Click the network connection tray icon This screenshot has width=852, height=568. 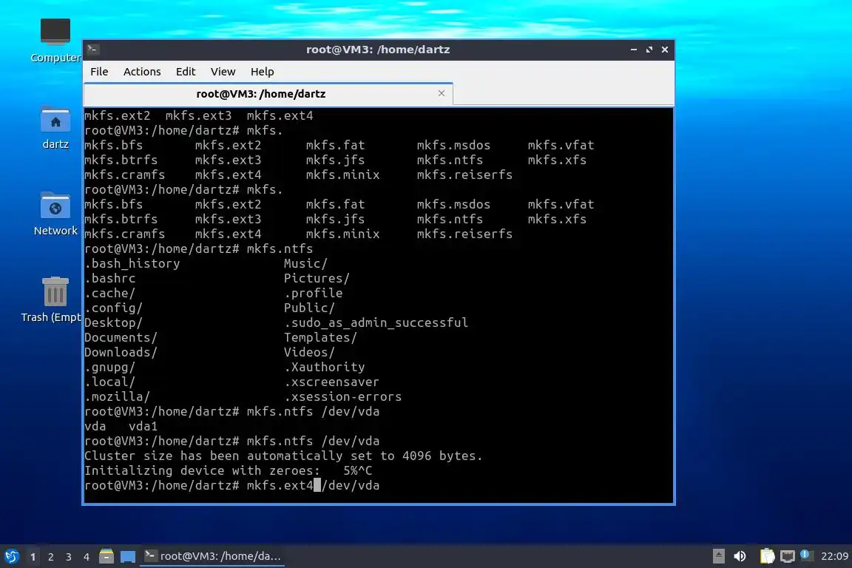(x=788, y=556)
